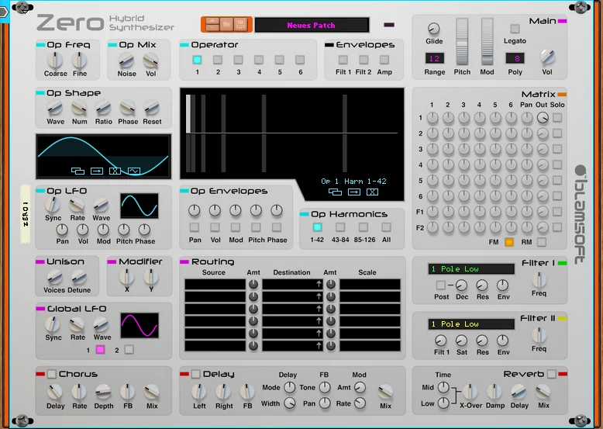This screenshot has width=603, height=429.
Task: Select the Filt 1 envelope button
Action: click(343, 60)
